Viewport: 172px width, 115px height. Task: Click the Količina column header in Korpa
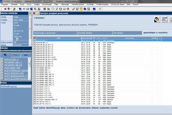(4, 87)
